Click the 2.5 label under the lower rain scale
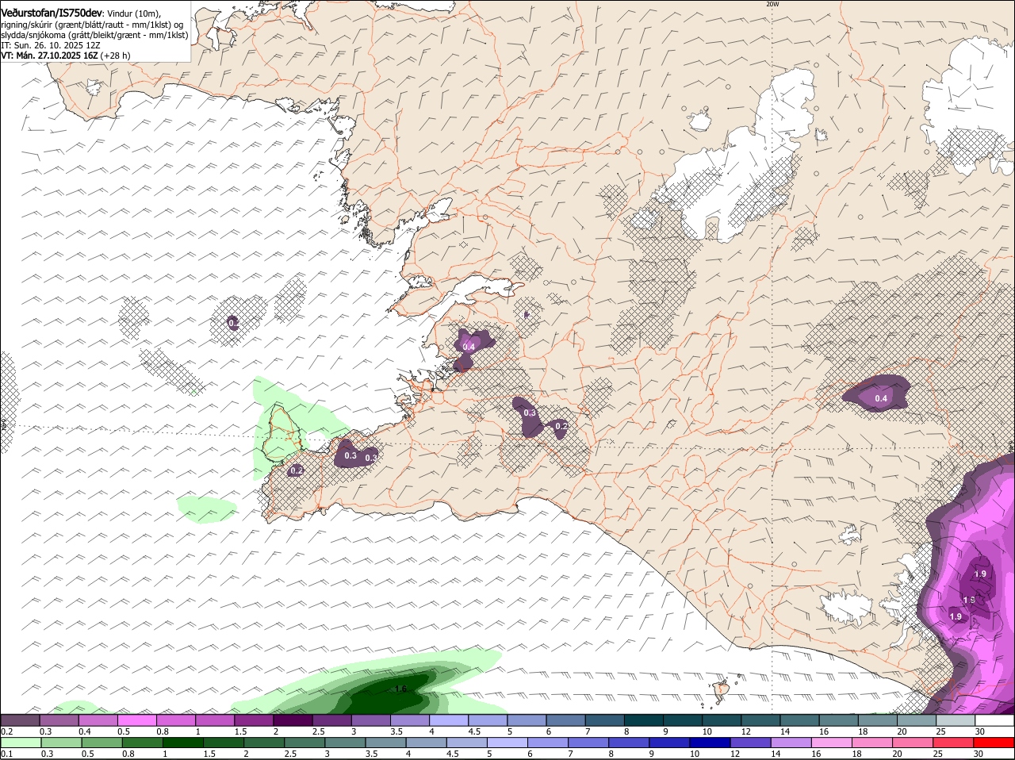The width and height of the screenshot is (1015, 760). click(x=289, y=754)
